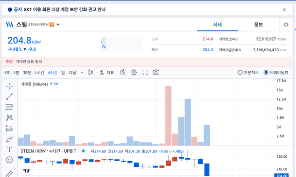Click the 214.6 high price value

pyautogui.click(x=208, y=39)
